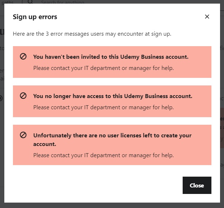Click "You no longer have access" error heading

pyautogui.click(x=113, y=96)
